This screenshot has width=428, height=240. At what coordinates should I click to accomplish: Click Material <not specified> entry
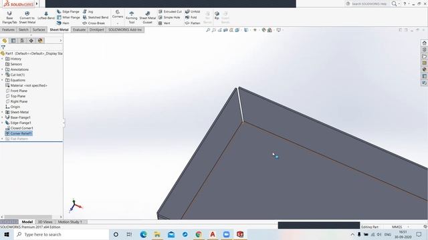(x=26, y=85)
